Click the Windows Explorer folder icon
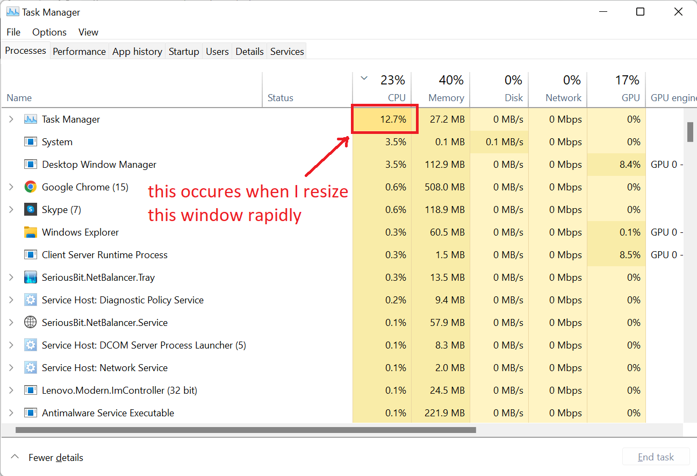Image resolution: width=697 pixels, height=476 pixels. click(30, 232)
